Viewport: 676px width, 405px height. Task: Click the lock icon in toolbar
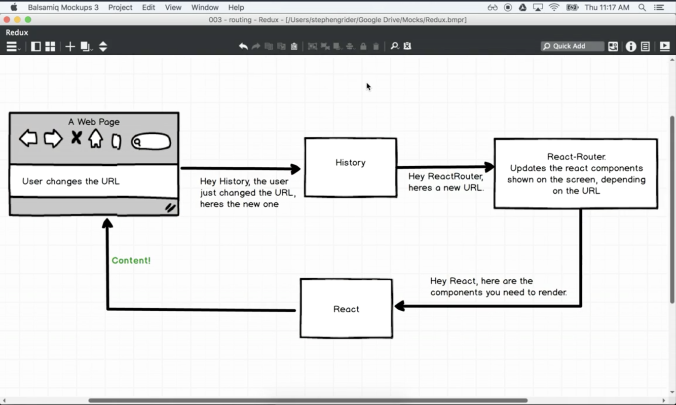click(363, 46)
